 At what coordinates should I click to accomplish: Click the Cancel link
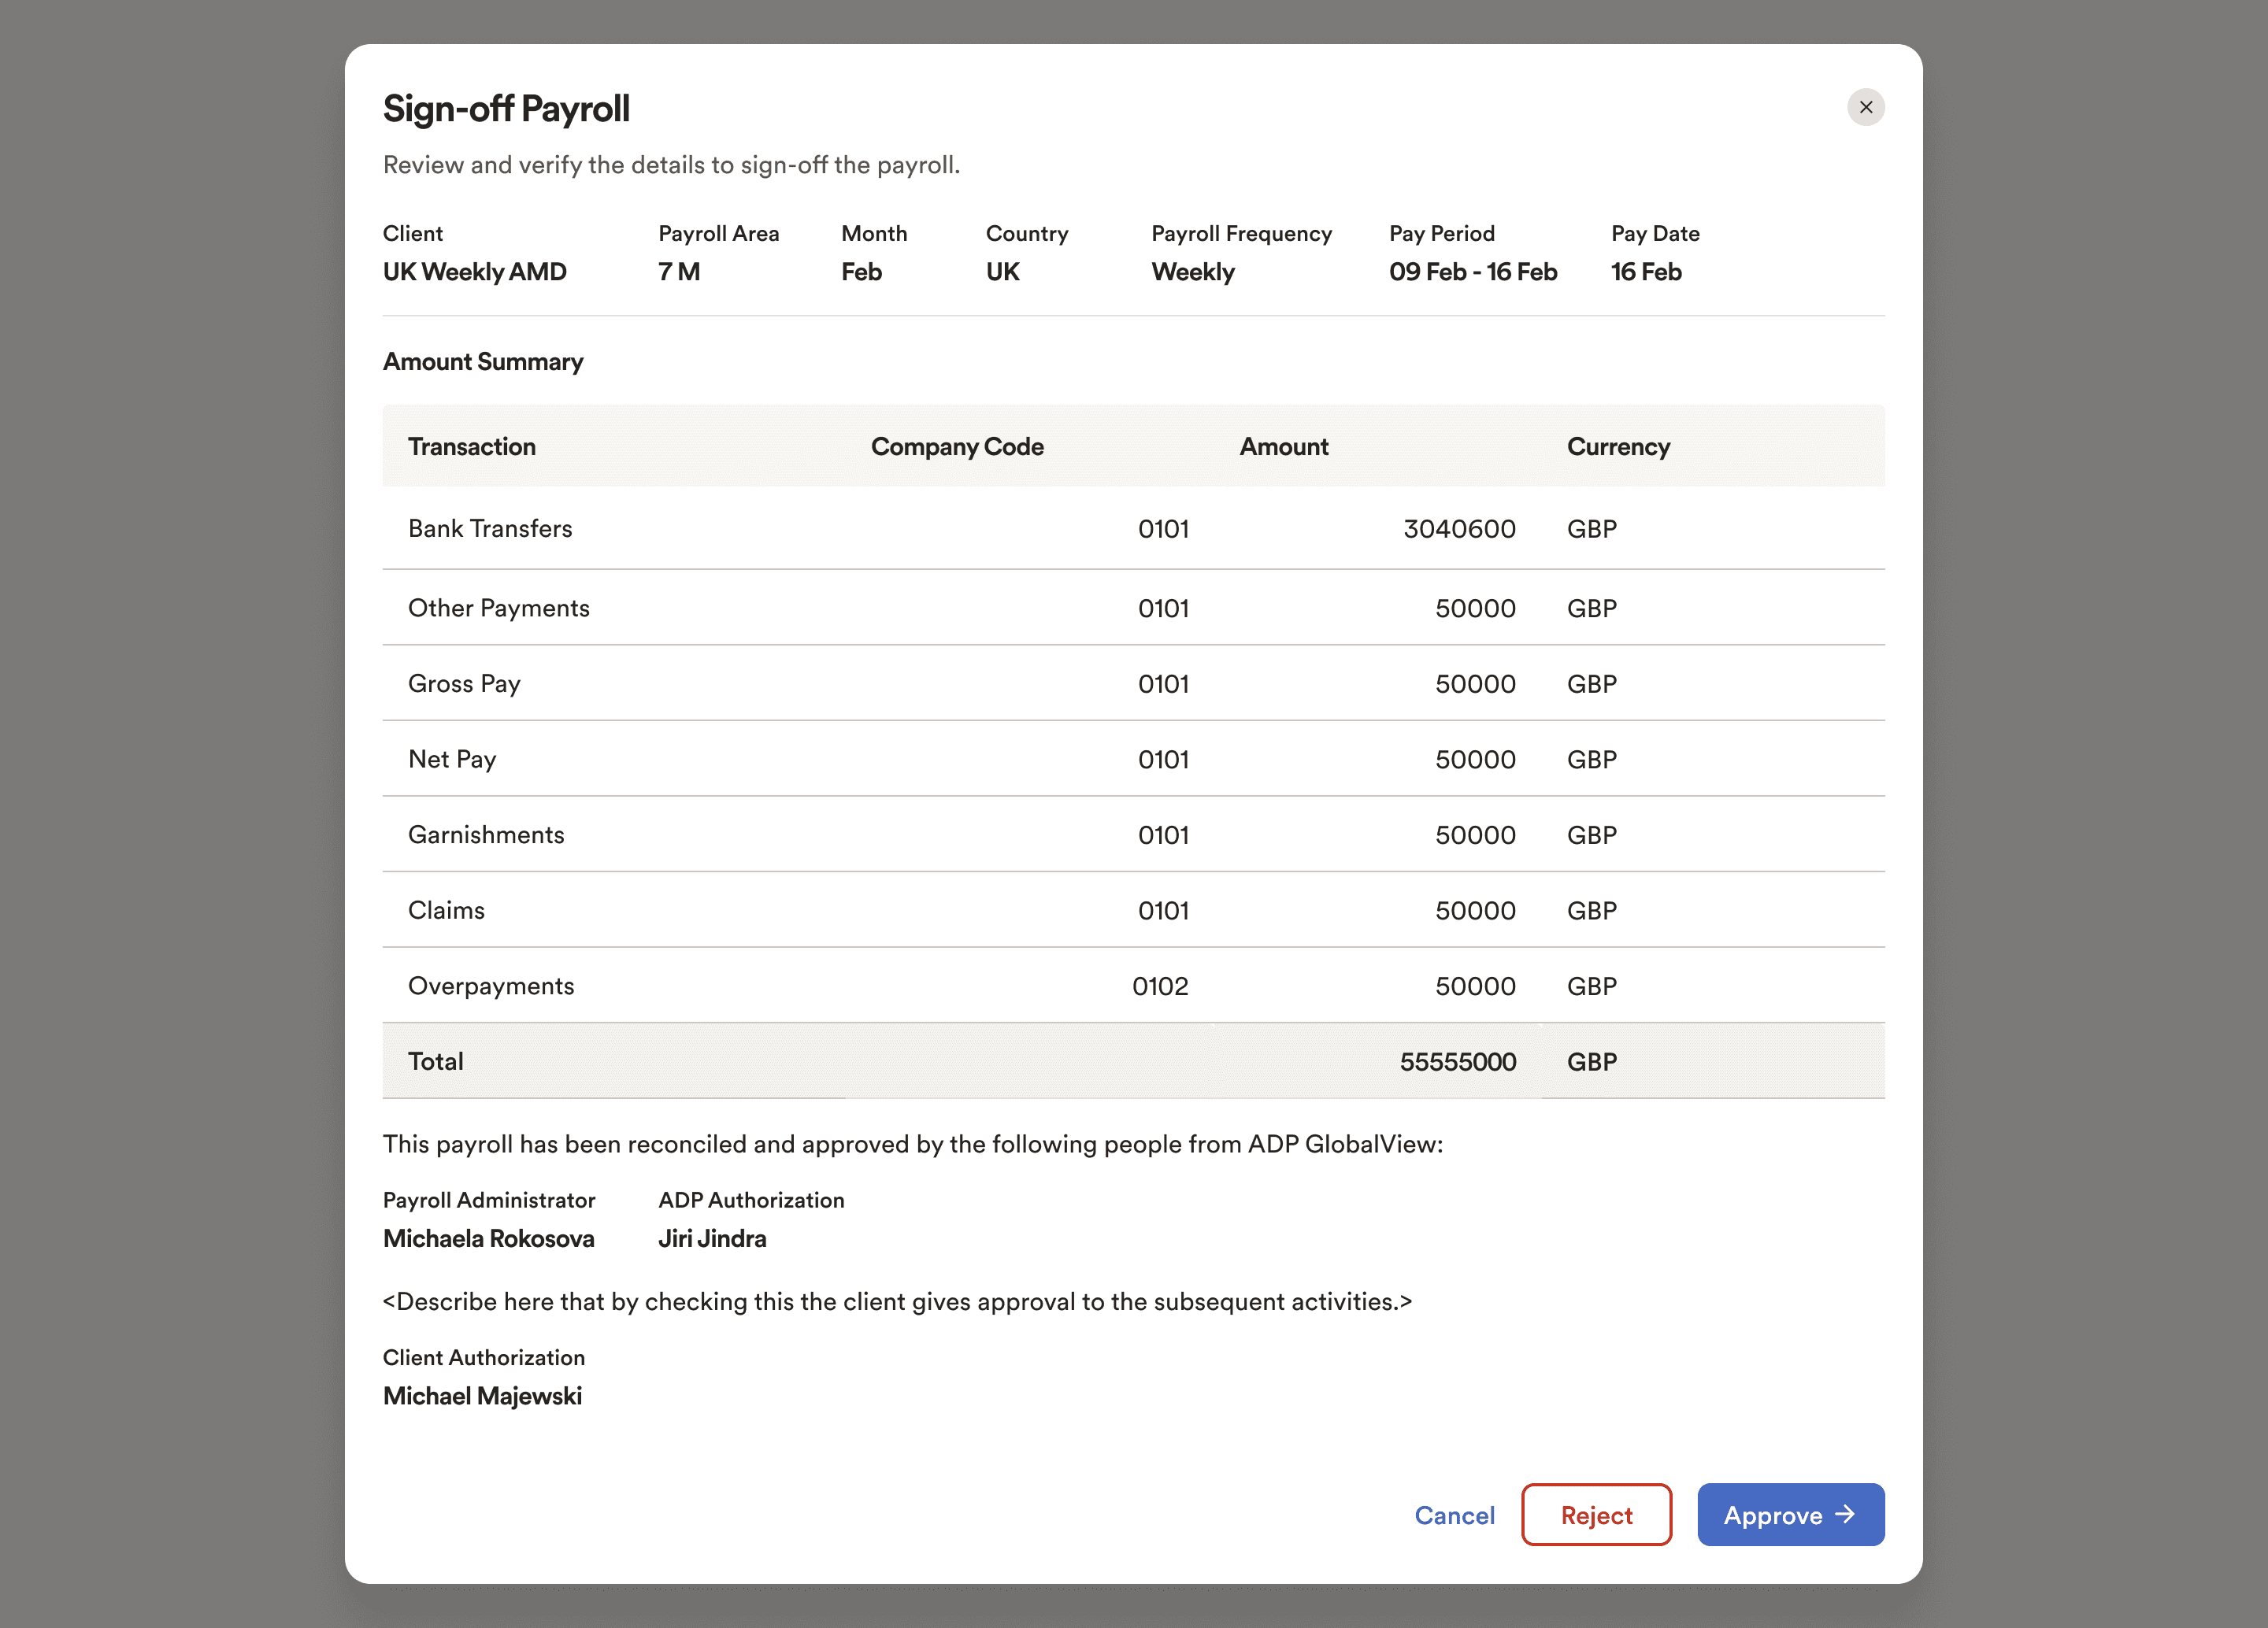pos(1454,1515)
